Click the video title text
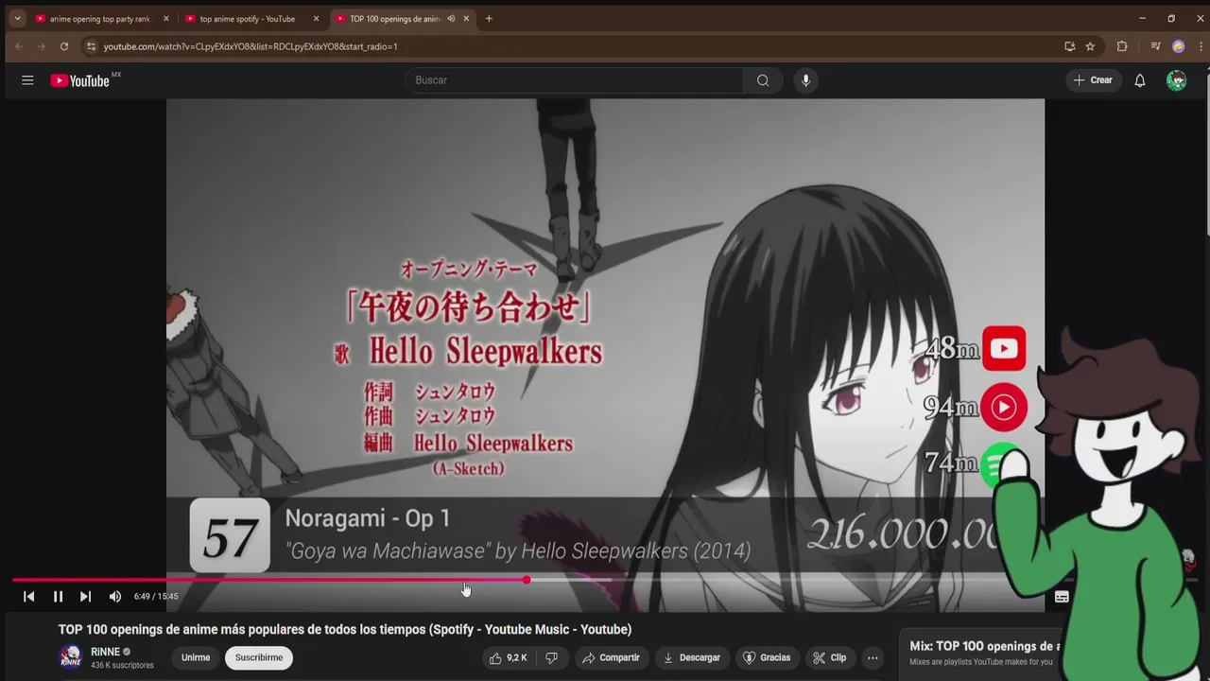1210x681 pixels. [x=345, y=630]
